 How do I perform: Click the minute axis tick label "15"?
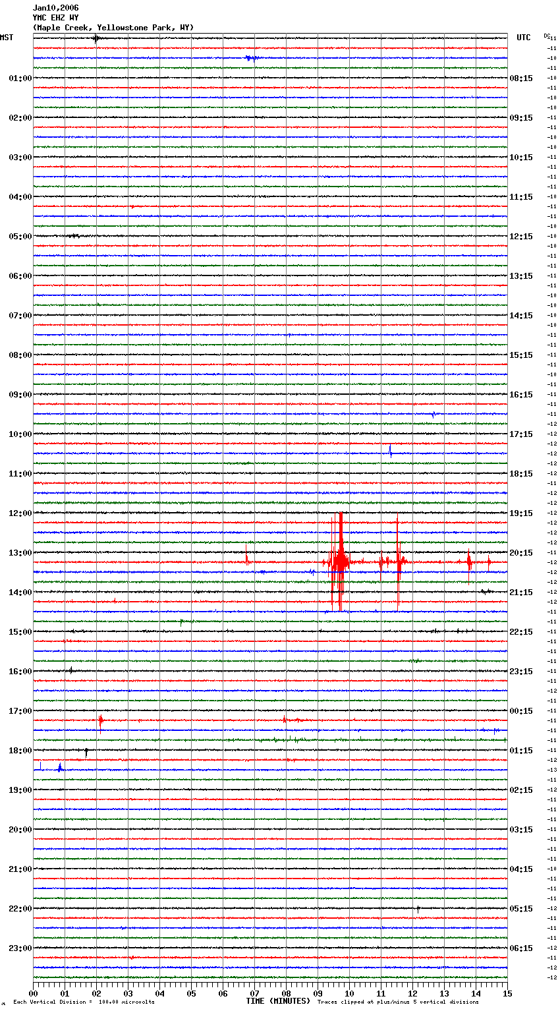(x=507, y=994)
